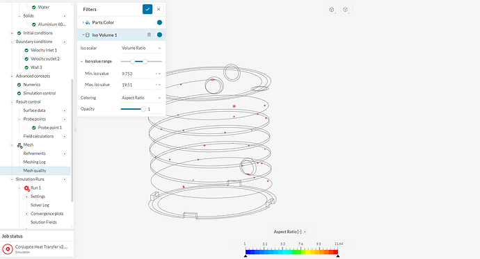480x259 pixels.
Task: Select the Aluminium material entry
Action: (x=51, y=24)
